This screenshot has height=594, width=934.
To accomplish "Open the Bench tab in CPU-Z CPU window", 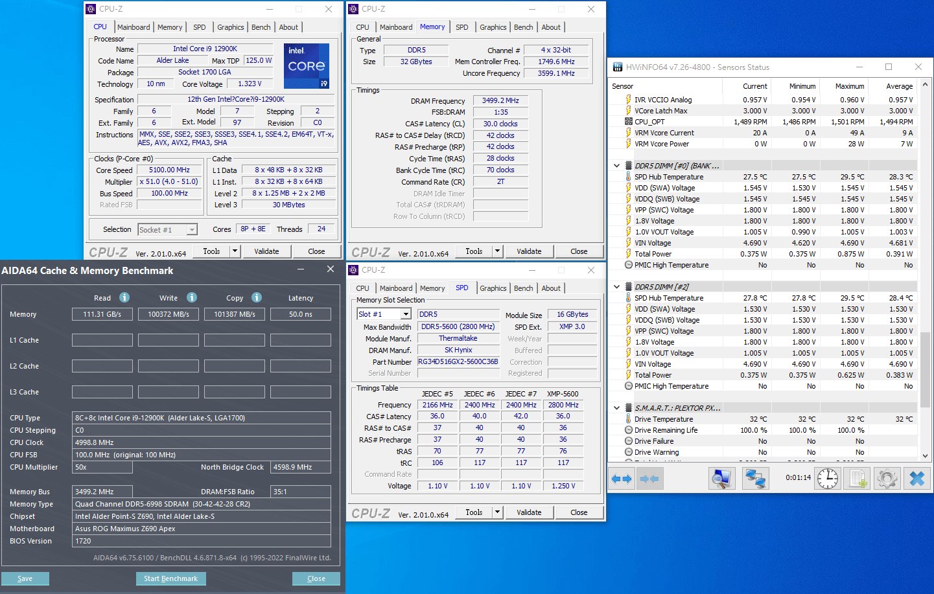I will click(261, 27).
